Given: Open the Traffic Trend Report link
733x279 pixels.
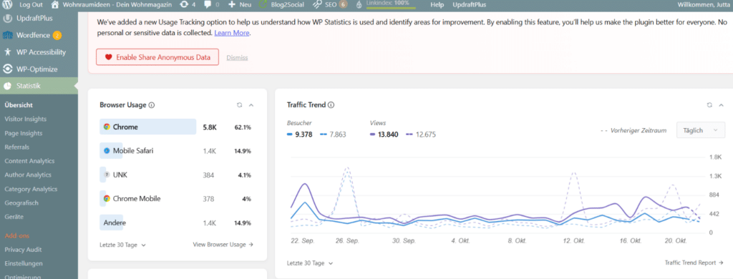Looking at the screenshot, I should click(x=694, y=263).
